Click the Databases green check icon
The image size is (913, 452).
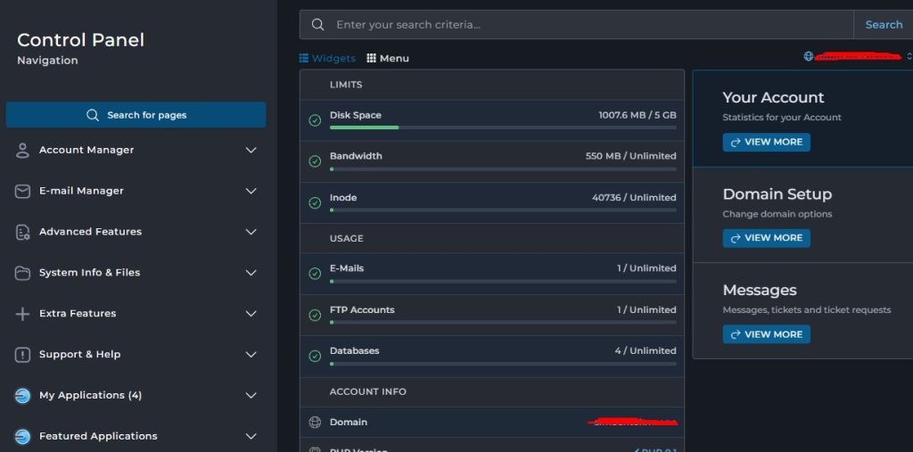click(315, 356)
